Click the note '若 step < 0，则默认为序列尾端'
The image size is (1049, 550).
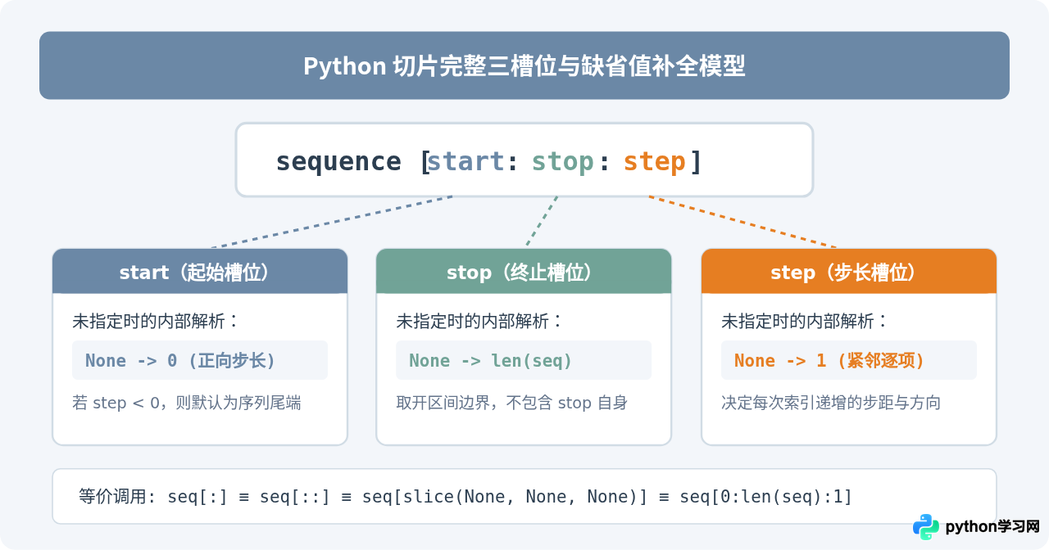pos(187,403)
